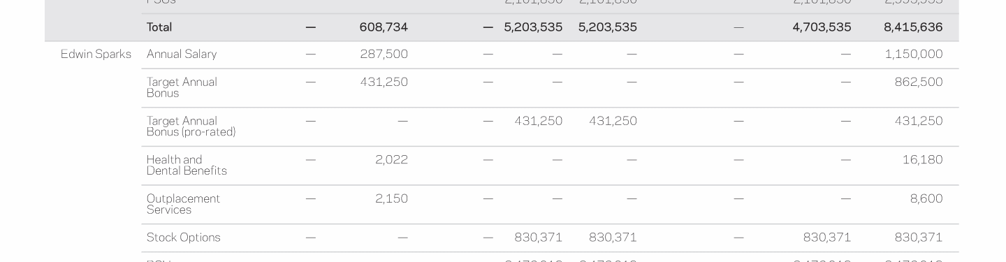Screen dimensions: 1006x262
Task: Click the Stock Options row label
Action: click(183, 238)
